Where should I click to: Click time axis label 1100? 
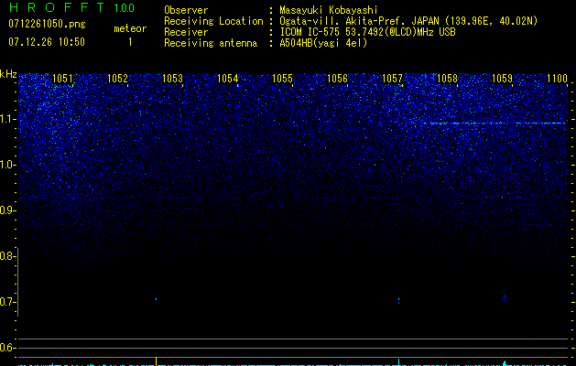(557, 79)
